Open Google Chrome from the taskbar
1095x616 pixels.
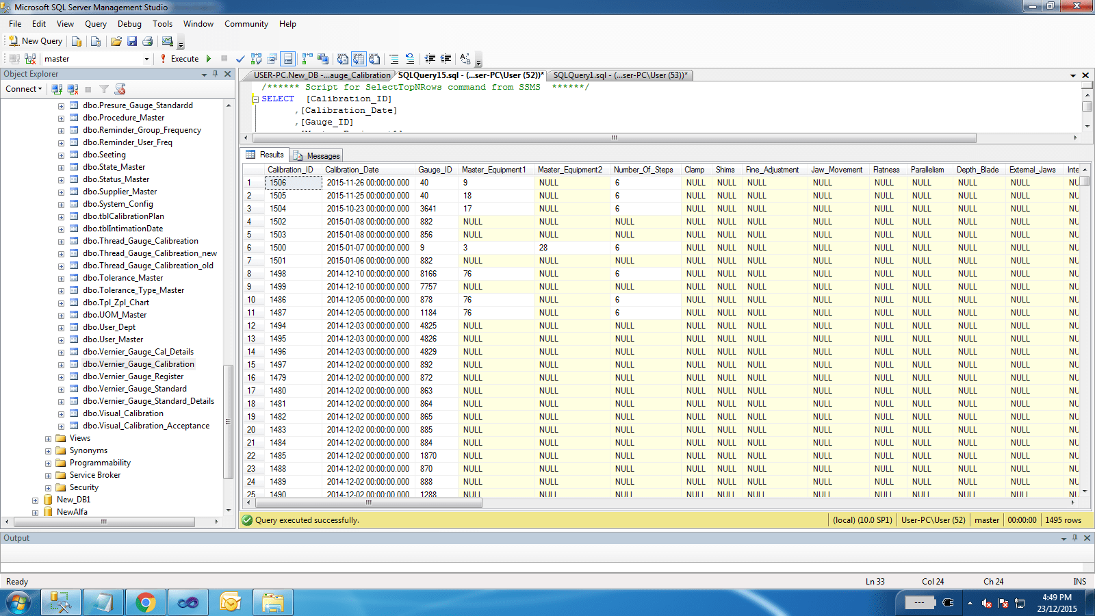pyautogui.click(x=146, y=602)
